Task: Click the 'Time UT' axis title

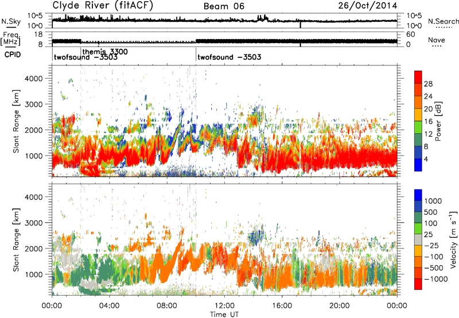Action: tap(224, 314)
